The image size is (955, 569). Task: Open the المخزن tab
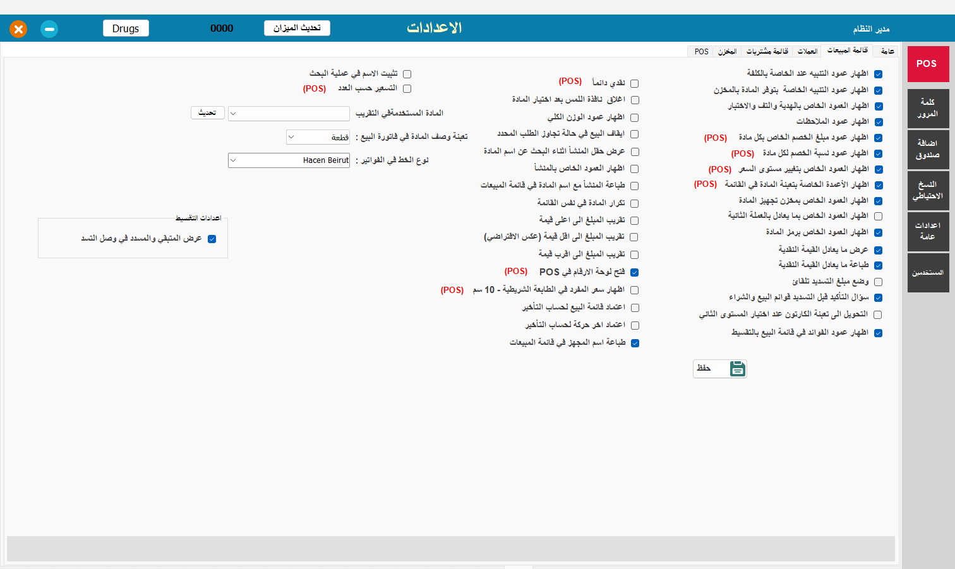(727, 51)
